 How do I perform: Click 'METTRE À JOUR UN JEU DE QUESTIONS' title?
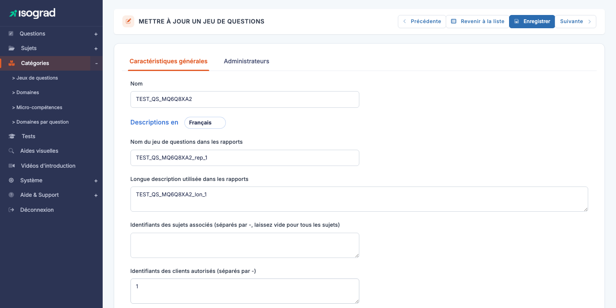[x=201, y=21]
